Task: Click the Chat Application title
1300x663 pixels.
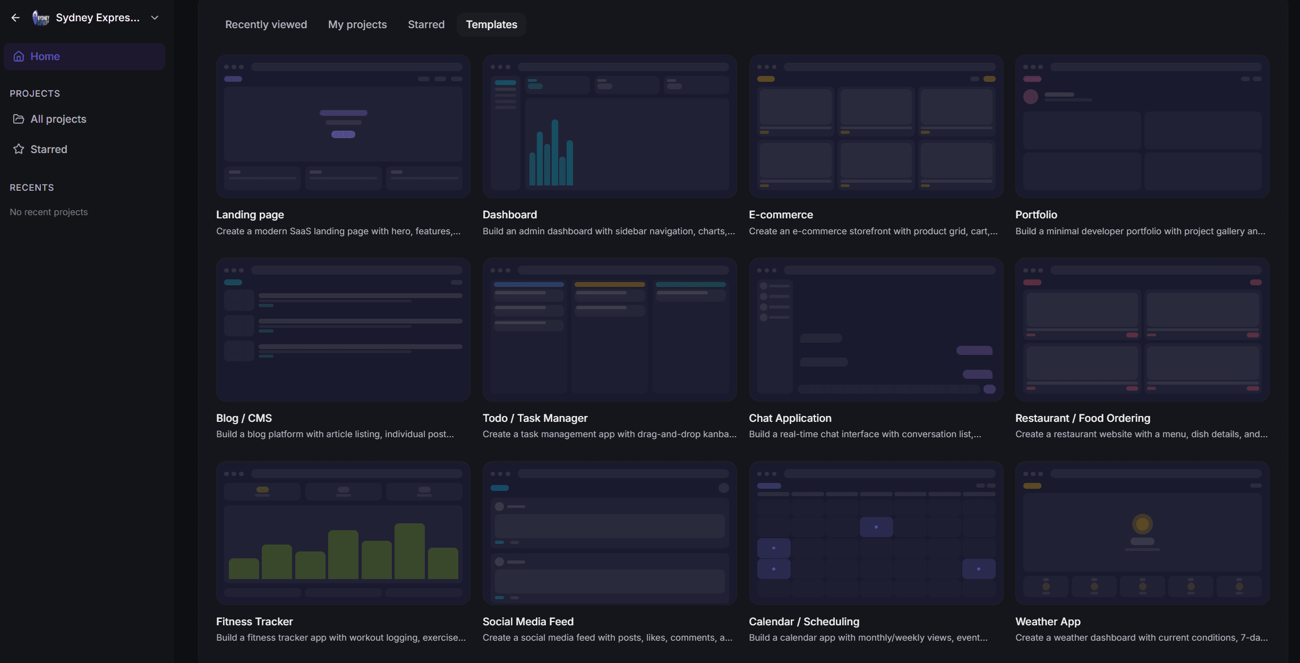Action: pos(790,418)
